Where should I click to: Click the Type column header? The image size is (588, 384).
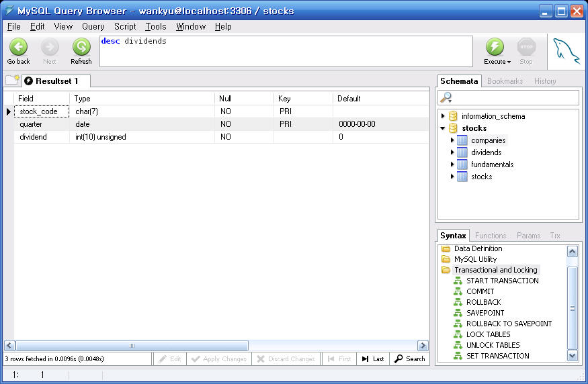pyautogui.click(x=142, y=99)
